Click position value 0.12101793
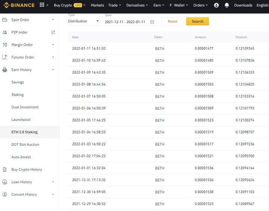269x211 pixels. coord(245,108)
